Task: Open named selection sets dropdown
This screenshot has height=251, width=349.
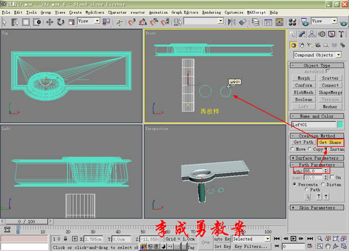Action: coord(220,21)
